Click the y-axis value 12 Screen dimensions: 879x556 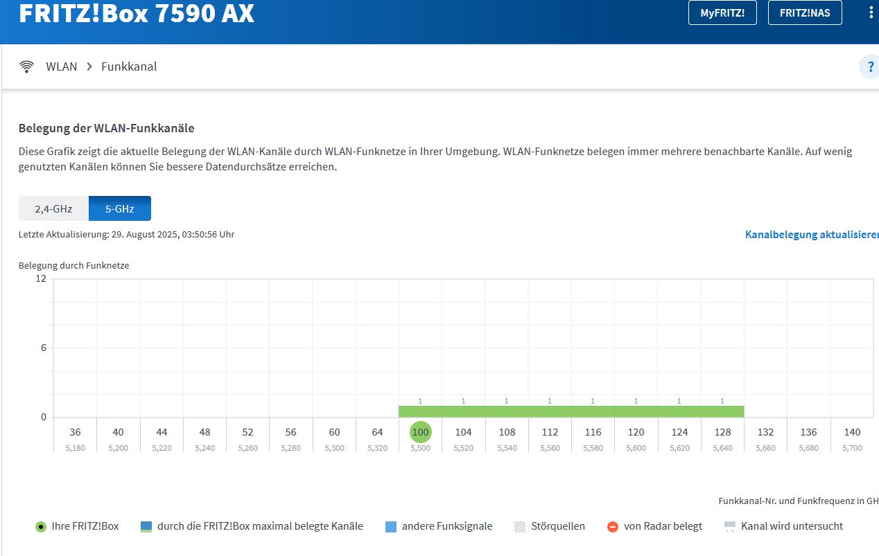(40, 278)
